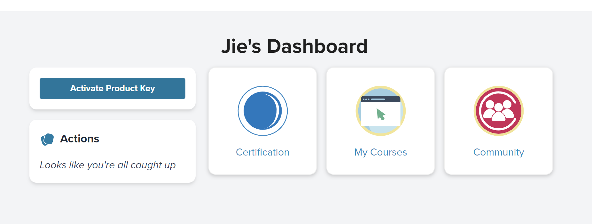Click the My Courses browser window icon
The width and height of the screenshot is (592, 224).
tap(380, 111)
